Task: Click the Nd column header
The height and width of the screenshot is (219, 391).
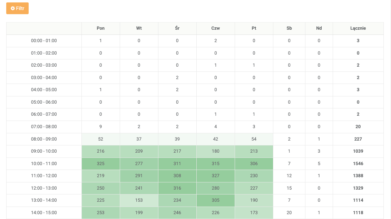Action: (319, 28)
